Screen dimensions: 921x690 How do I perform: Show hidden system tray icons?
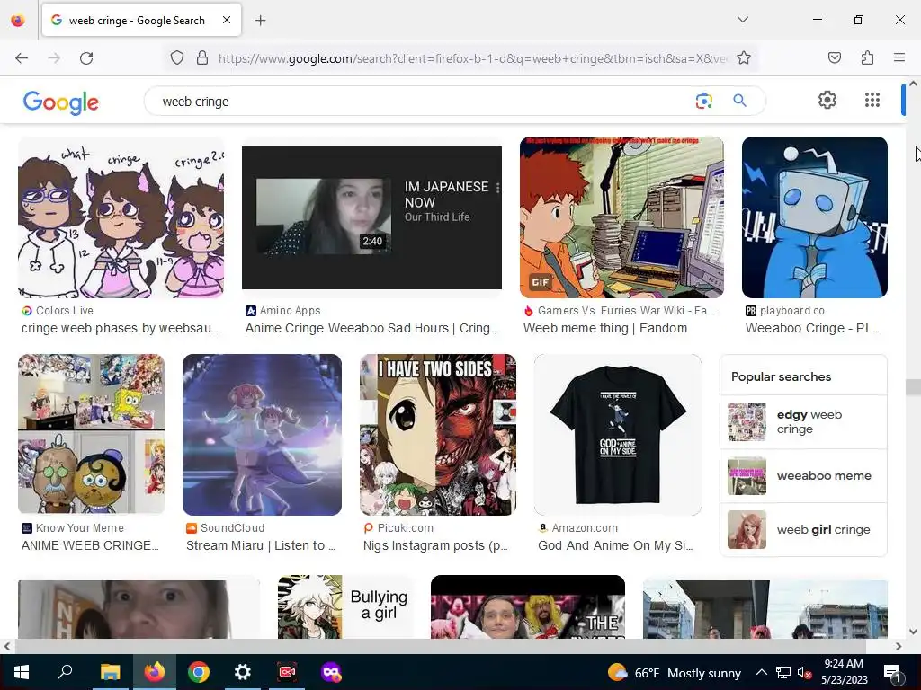coord(761,672)
